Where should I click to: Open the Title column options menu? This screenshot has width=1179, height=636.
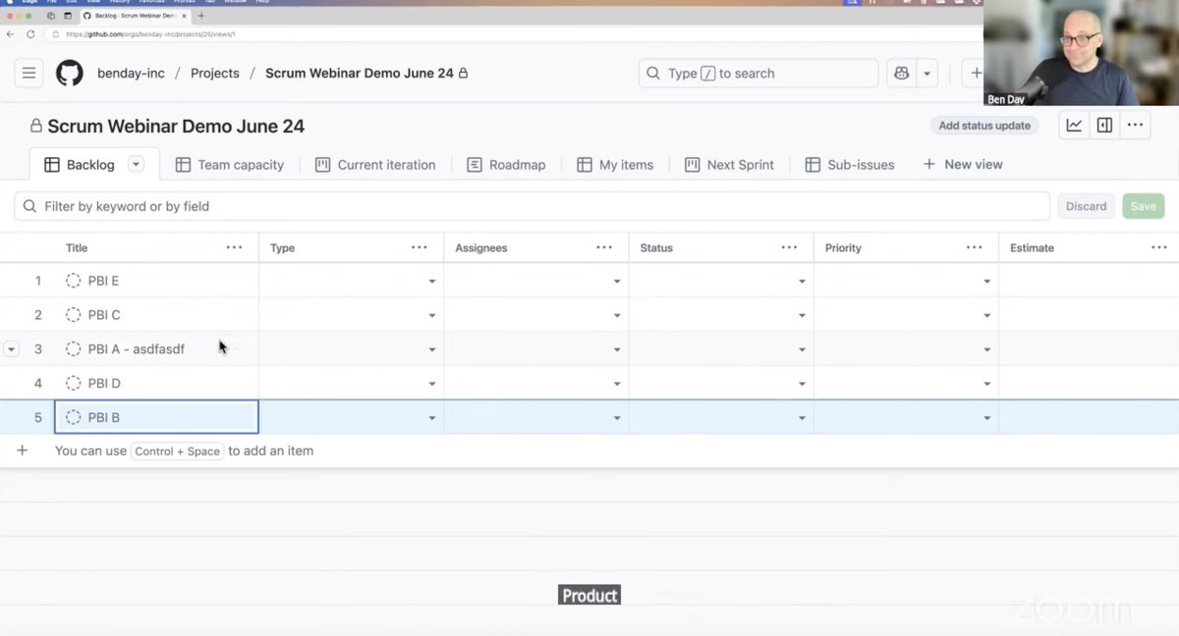tap(234, 247)
